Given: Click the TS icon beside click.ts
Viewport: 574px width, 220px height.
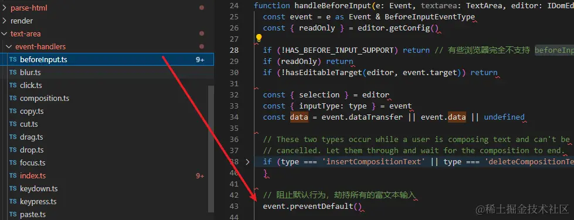Looking at the screenshot, I should pyautogui.click(x=13, y=85).
